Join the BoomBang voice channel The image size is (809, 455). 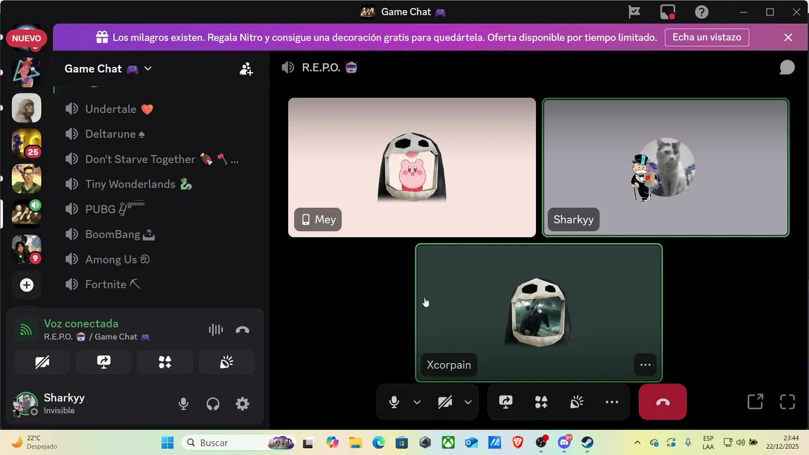point(161,234)
